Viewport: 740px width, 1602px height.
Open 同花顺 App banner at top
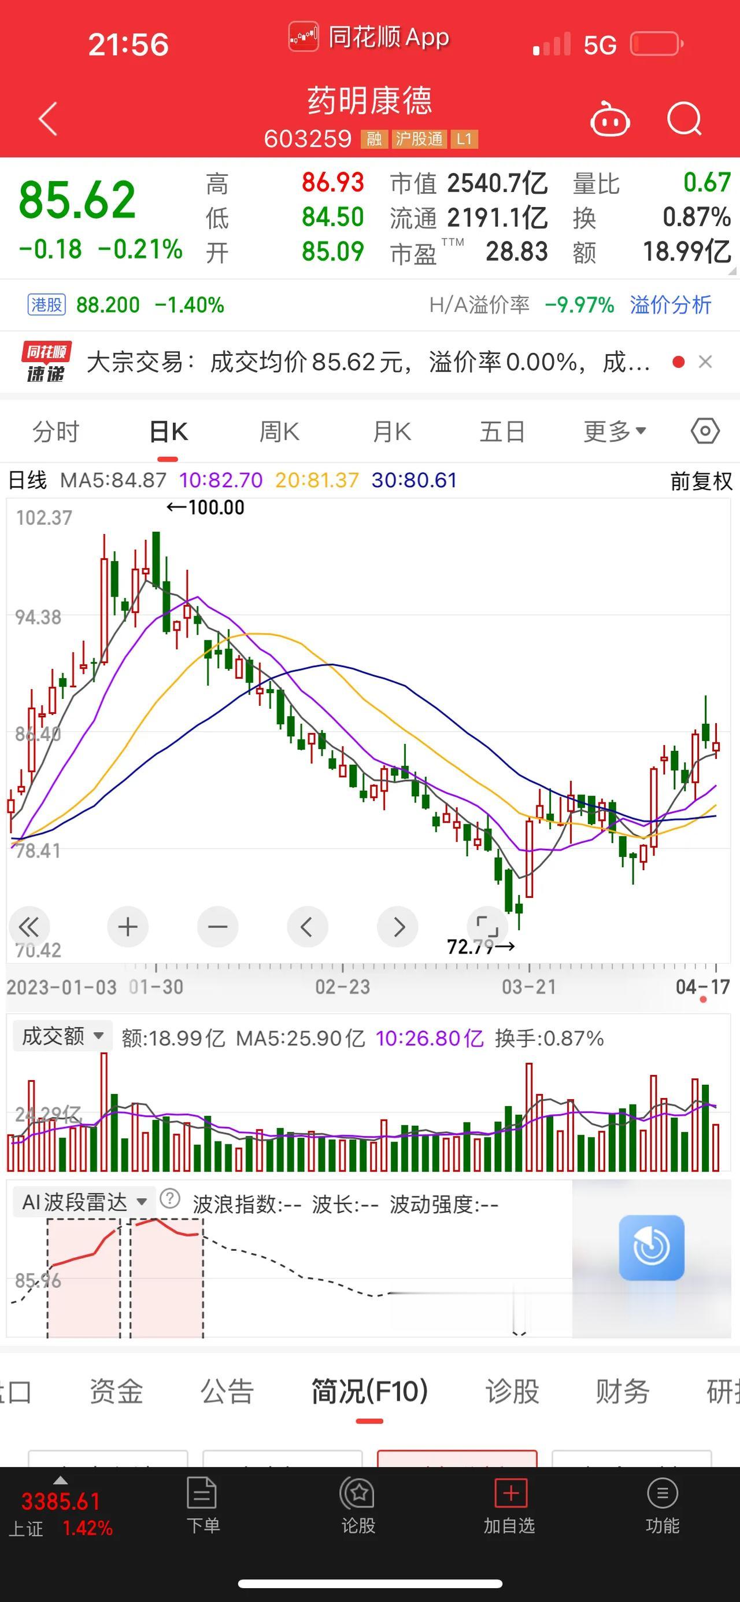[369, 37]
